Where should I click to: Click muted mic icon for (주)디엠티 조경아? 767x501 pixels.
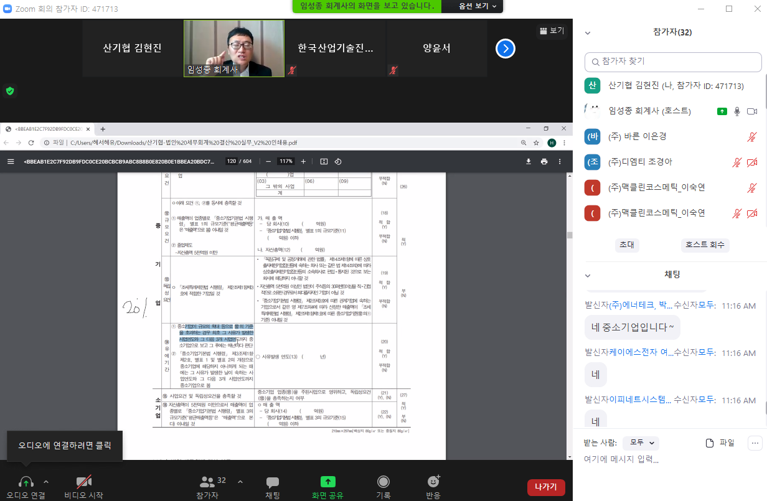pos(737,162)
